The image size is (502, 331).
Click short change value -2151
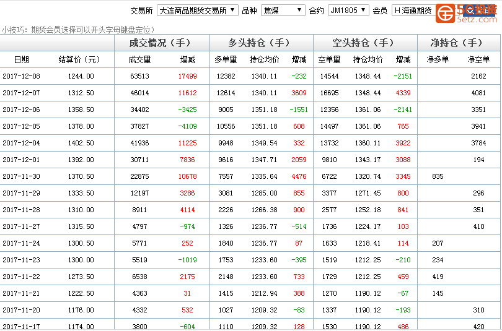pos(403,76)
